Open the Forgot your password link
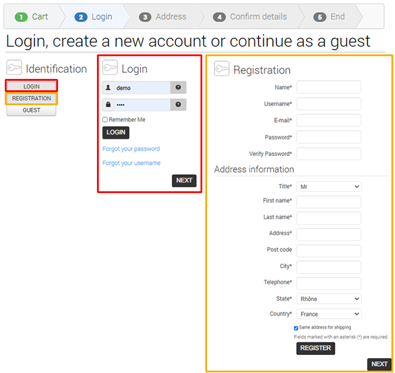This screenshot has height=373, width=395. click(x=131, y=149)
